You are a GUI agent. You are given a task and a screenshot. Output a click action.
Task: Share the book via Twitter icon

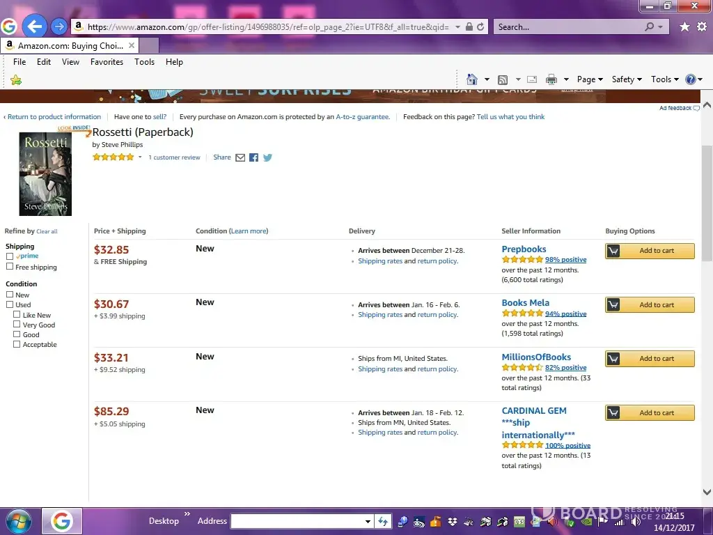click(x=267, y=157)
